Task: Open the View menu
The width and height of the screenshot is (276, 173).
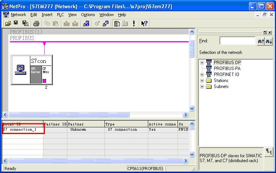Action: (72, 15)
